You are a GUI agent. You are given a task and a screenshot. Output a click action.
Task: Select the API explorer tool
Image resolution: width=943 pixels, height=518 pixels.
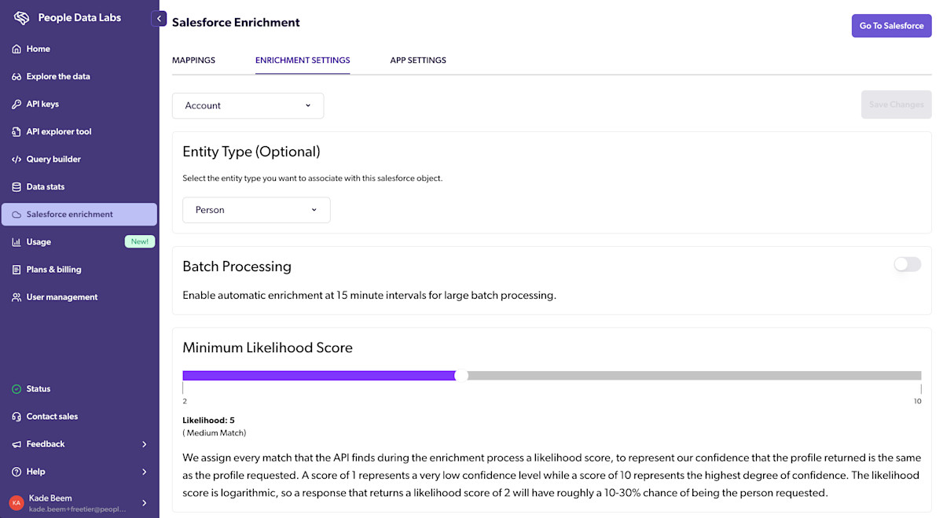coord(17,131)
